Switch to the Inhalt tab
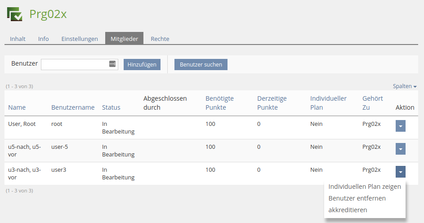 click(18, 39)
